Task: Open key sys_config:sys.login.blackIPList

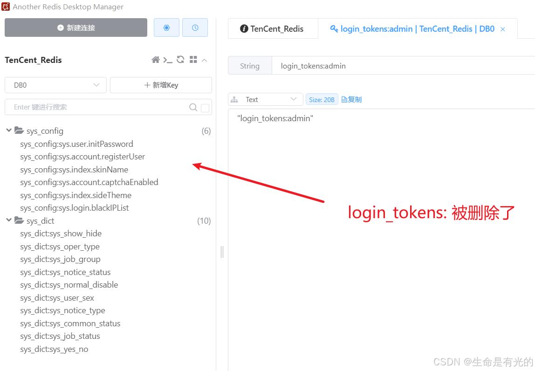Action: [75, 208]
